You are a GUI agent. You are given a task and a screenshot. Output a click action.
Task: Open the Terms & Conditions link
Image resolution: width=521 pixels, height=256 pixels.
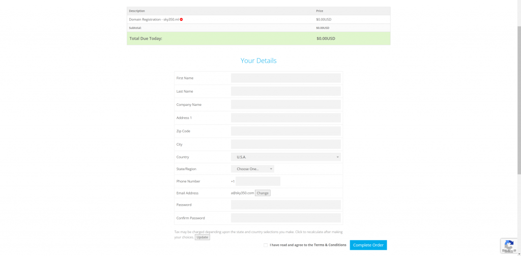tap(330, 245)
